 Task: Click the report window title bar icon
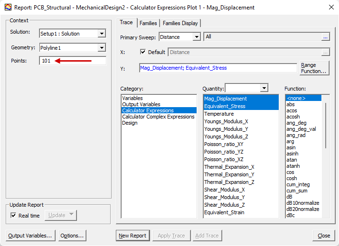(6, 8)
